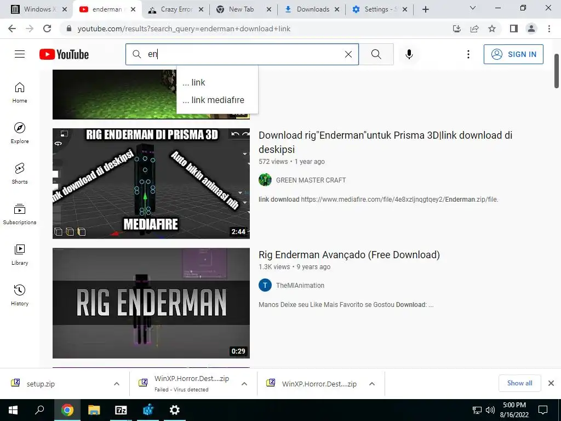This screenshot has width=561, height=421.
Task: Open the tab search chevron
Action: tap(473, 8)
